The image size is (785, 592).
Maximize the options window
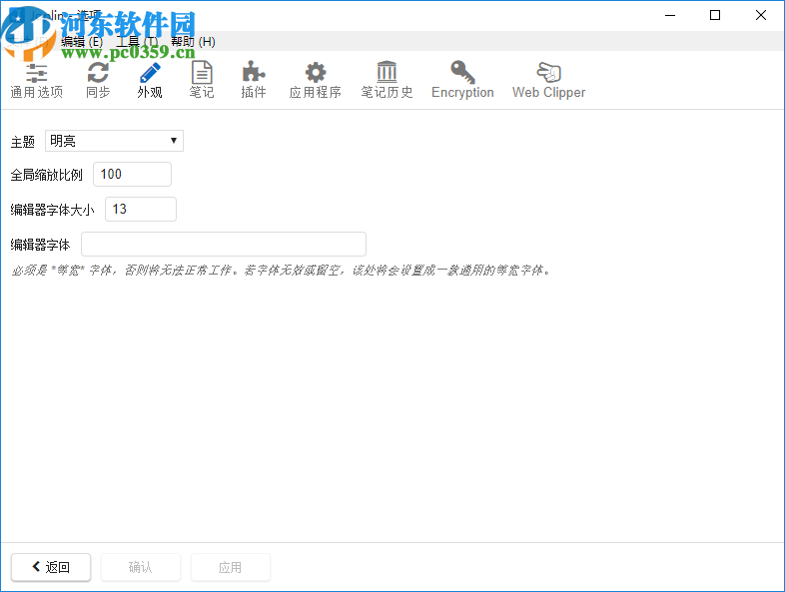coord(715,15)
